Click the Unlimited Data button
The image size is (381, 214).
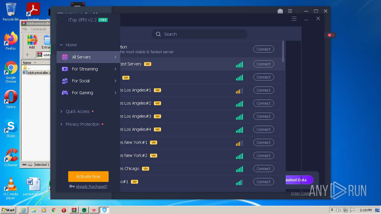(x=299, y=180)
